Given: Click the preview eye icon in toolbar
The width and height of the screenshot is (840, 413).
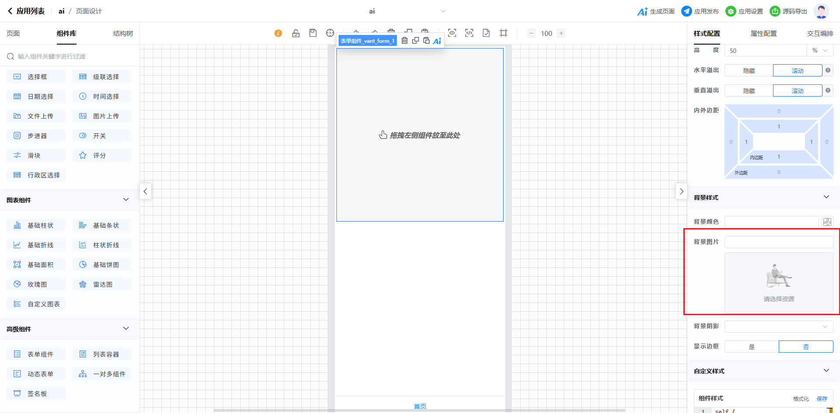Looking at the screenshot, I should [x=452, y=33].
